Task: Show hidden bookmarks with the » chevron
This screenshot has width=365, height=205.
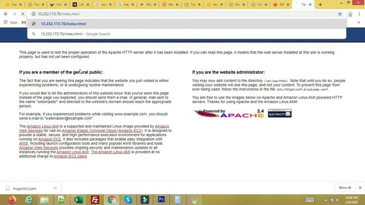Action: (x=359, y=23)
